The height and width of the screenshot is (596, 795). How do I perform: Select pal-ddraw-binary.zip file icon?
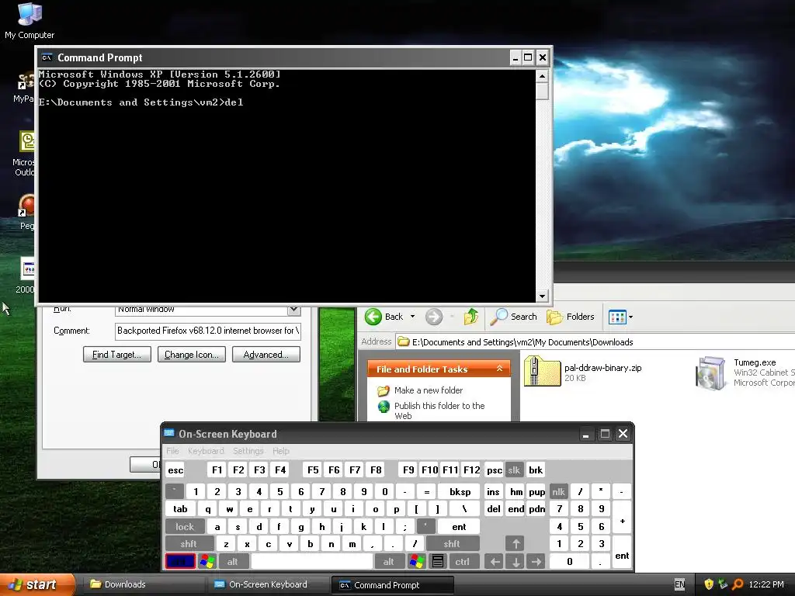click(541, 371)
